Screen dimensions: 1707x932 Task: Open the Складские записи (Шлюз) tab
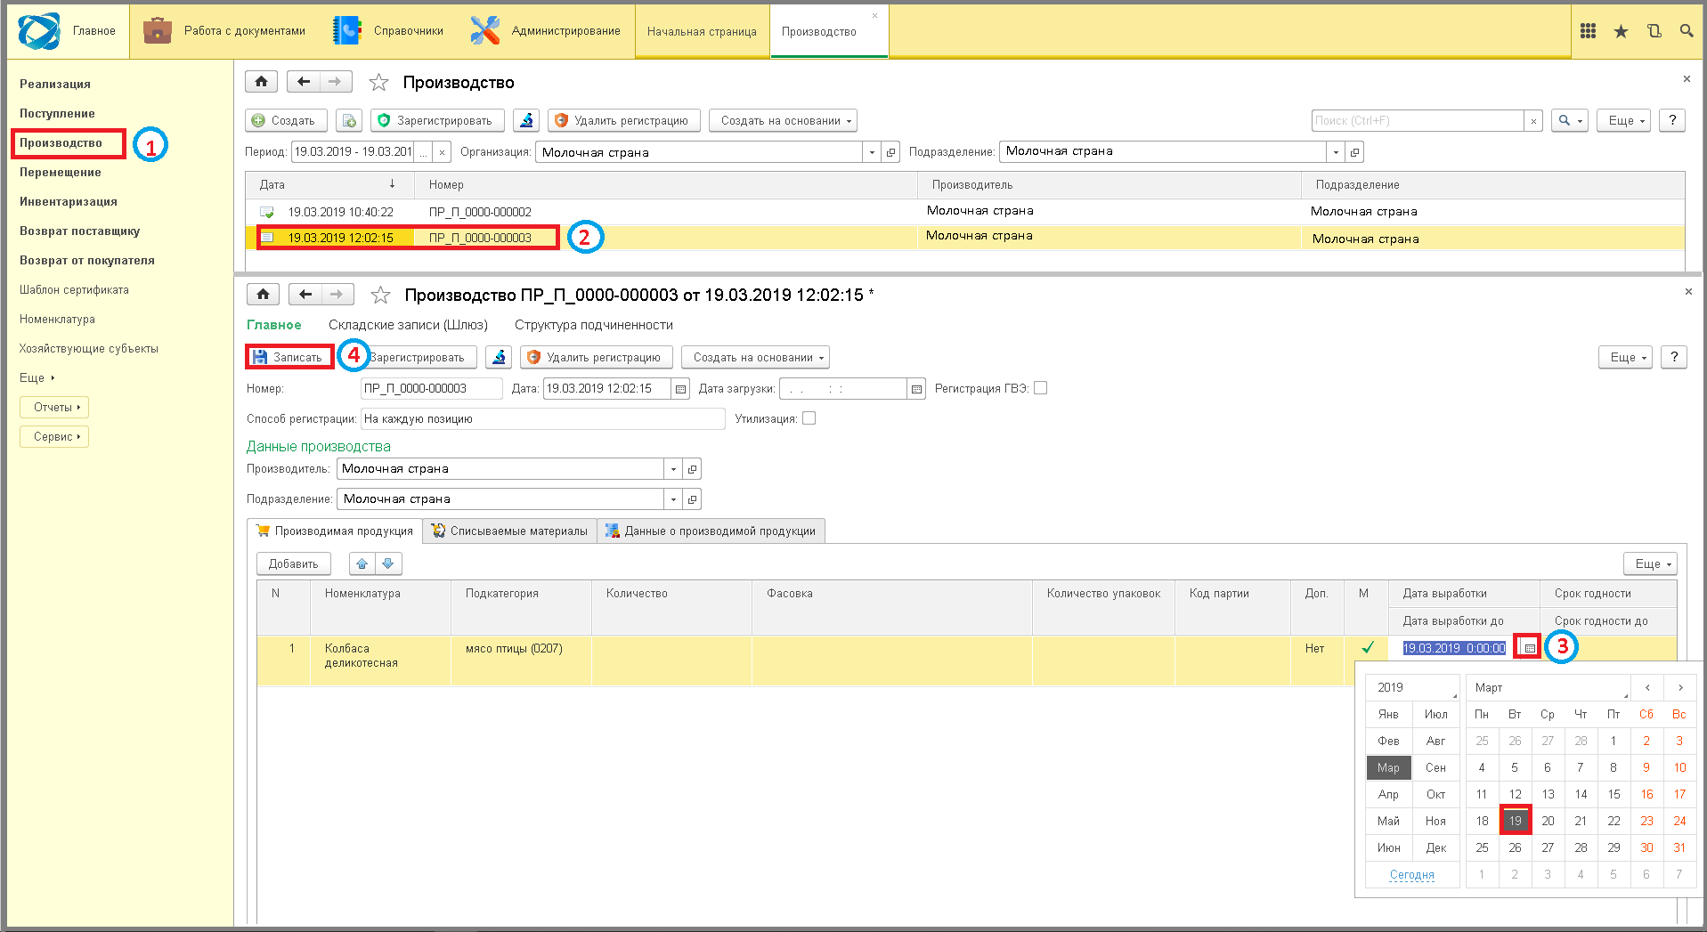point(408,325)
